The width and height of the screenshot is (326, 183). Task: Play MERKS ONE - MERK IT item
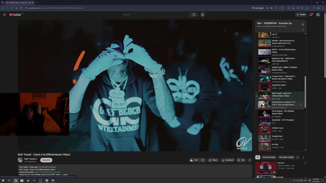[280, 70]
